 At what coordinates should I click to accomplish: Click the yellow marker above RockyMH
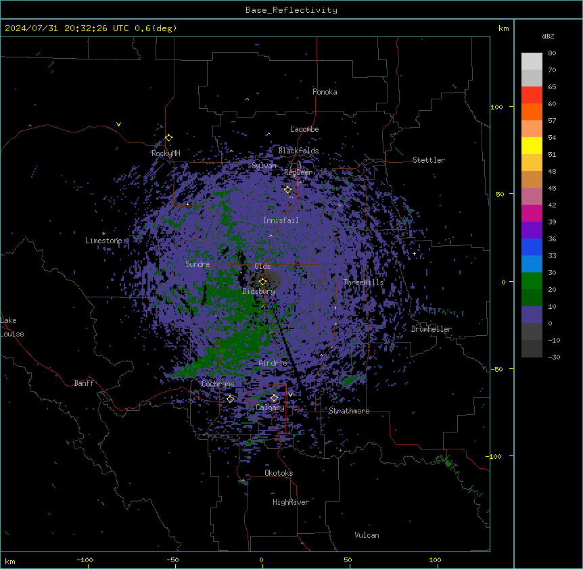pyautogui.click(x=169, y=137)
